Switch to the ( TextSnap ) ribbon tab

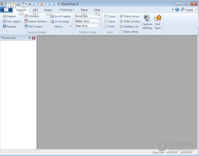66,10
